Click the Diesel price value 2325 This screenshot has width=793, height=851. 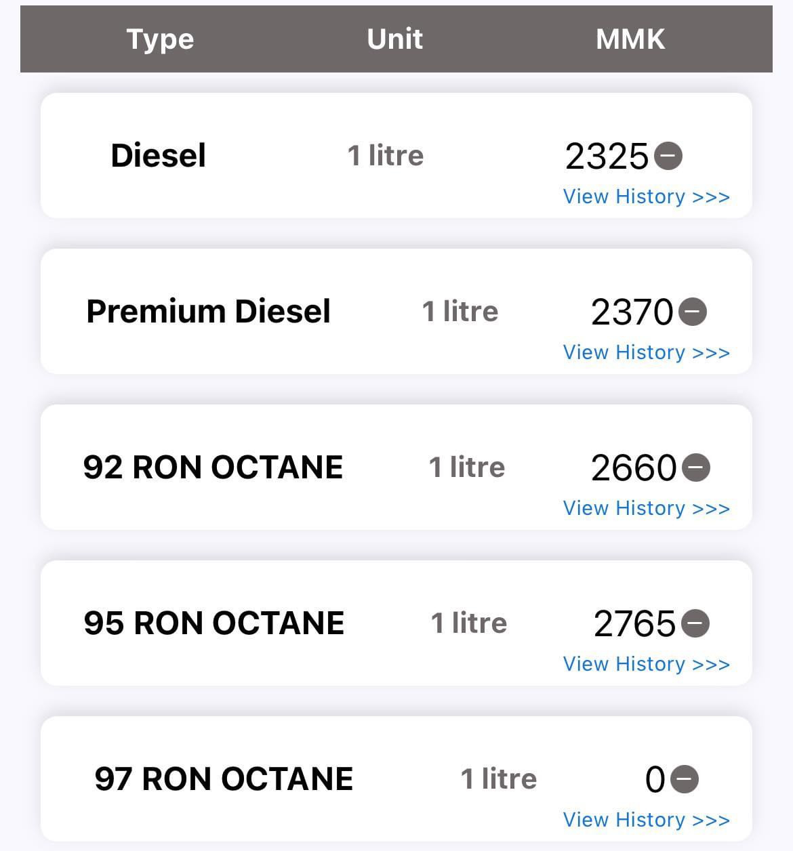tap(607, 157)
